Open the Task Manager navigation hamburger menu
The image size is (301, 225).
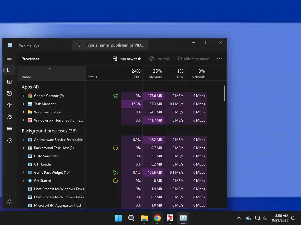tap(9, 58)
